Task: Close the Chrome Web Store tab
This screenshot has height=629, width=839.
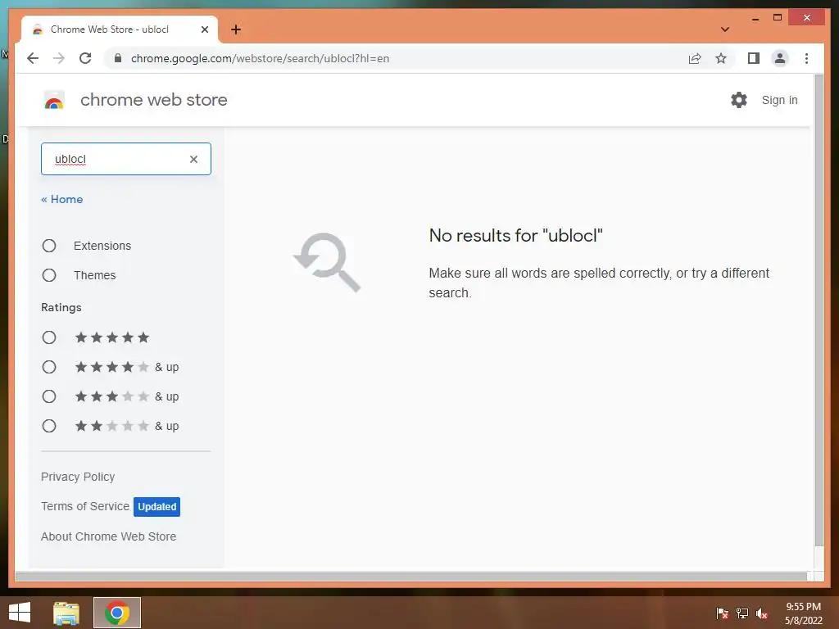Action: click(204, 29)
